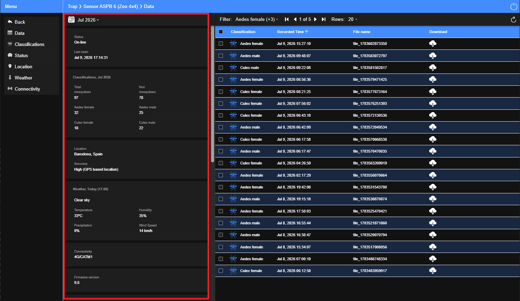Click the Firmware version 9.8 value
Image resolution: width=520 pixels, height=301 pixels.
77,283
